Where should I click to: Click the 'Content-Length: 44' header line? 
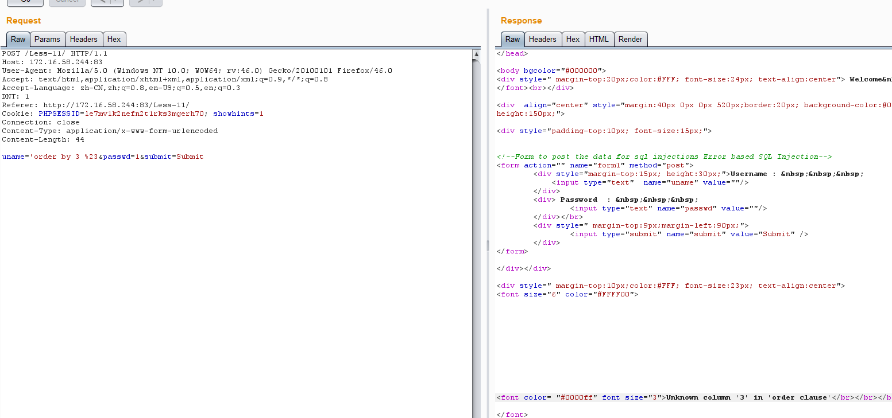tap(43, 139)
